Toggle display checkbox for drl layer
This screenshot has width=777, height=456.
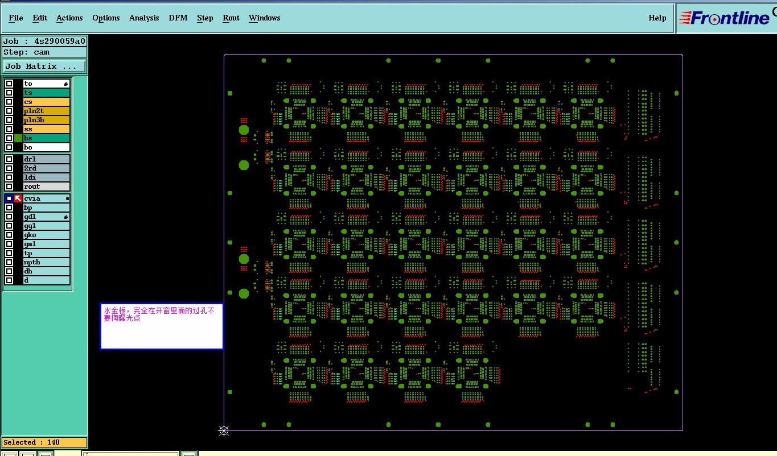pos(9,159)
